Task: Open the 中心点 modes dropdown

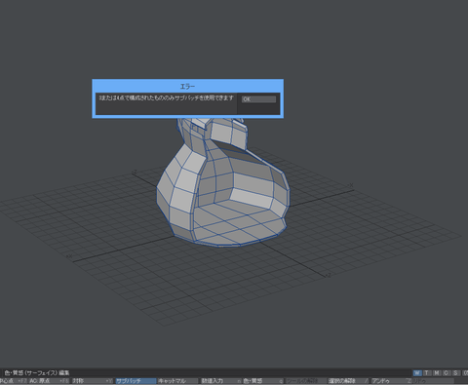Action: [x=13, y=381]
